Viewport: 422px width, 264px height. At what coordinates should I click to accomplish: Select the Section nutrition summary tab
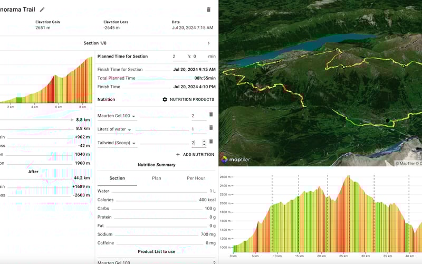pos(117,178)
